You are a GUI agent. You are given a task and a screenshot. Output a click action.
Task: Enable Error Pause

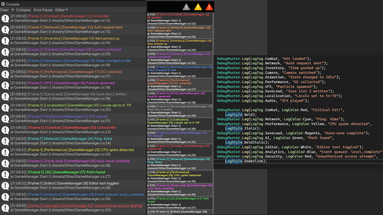43,10
